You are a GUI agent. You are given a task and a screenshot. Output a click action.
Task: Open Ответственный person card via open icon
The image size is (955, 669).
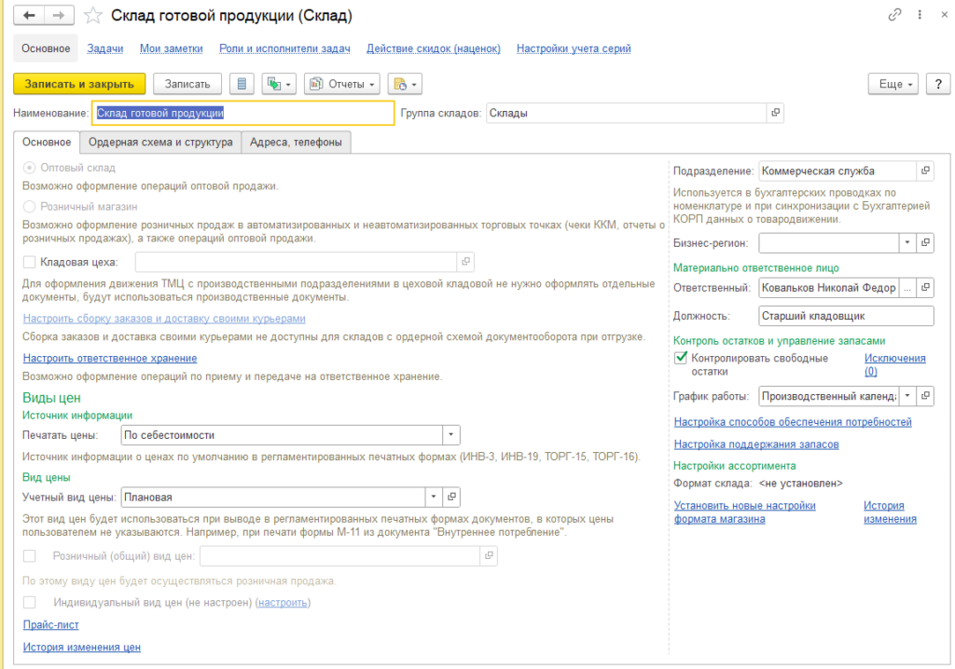(x=925, y=288)
